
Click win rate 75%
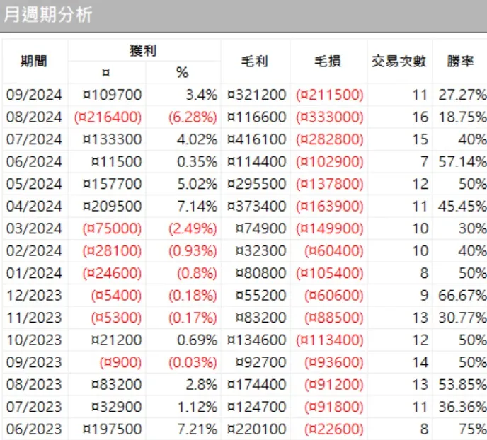473,429
